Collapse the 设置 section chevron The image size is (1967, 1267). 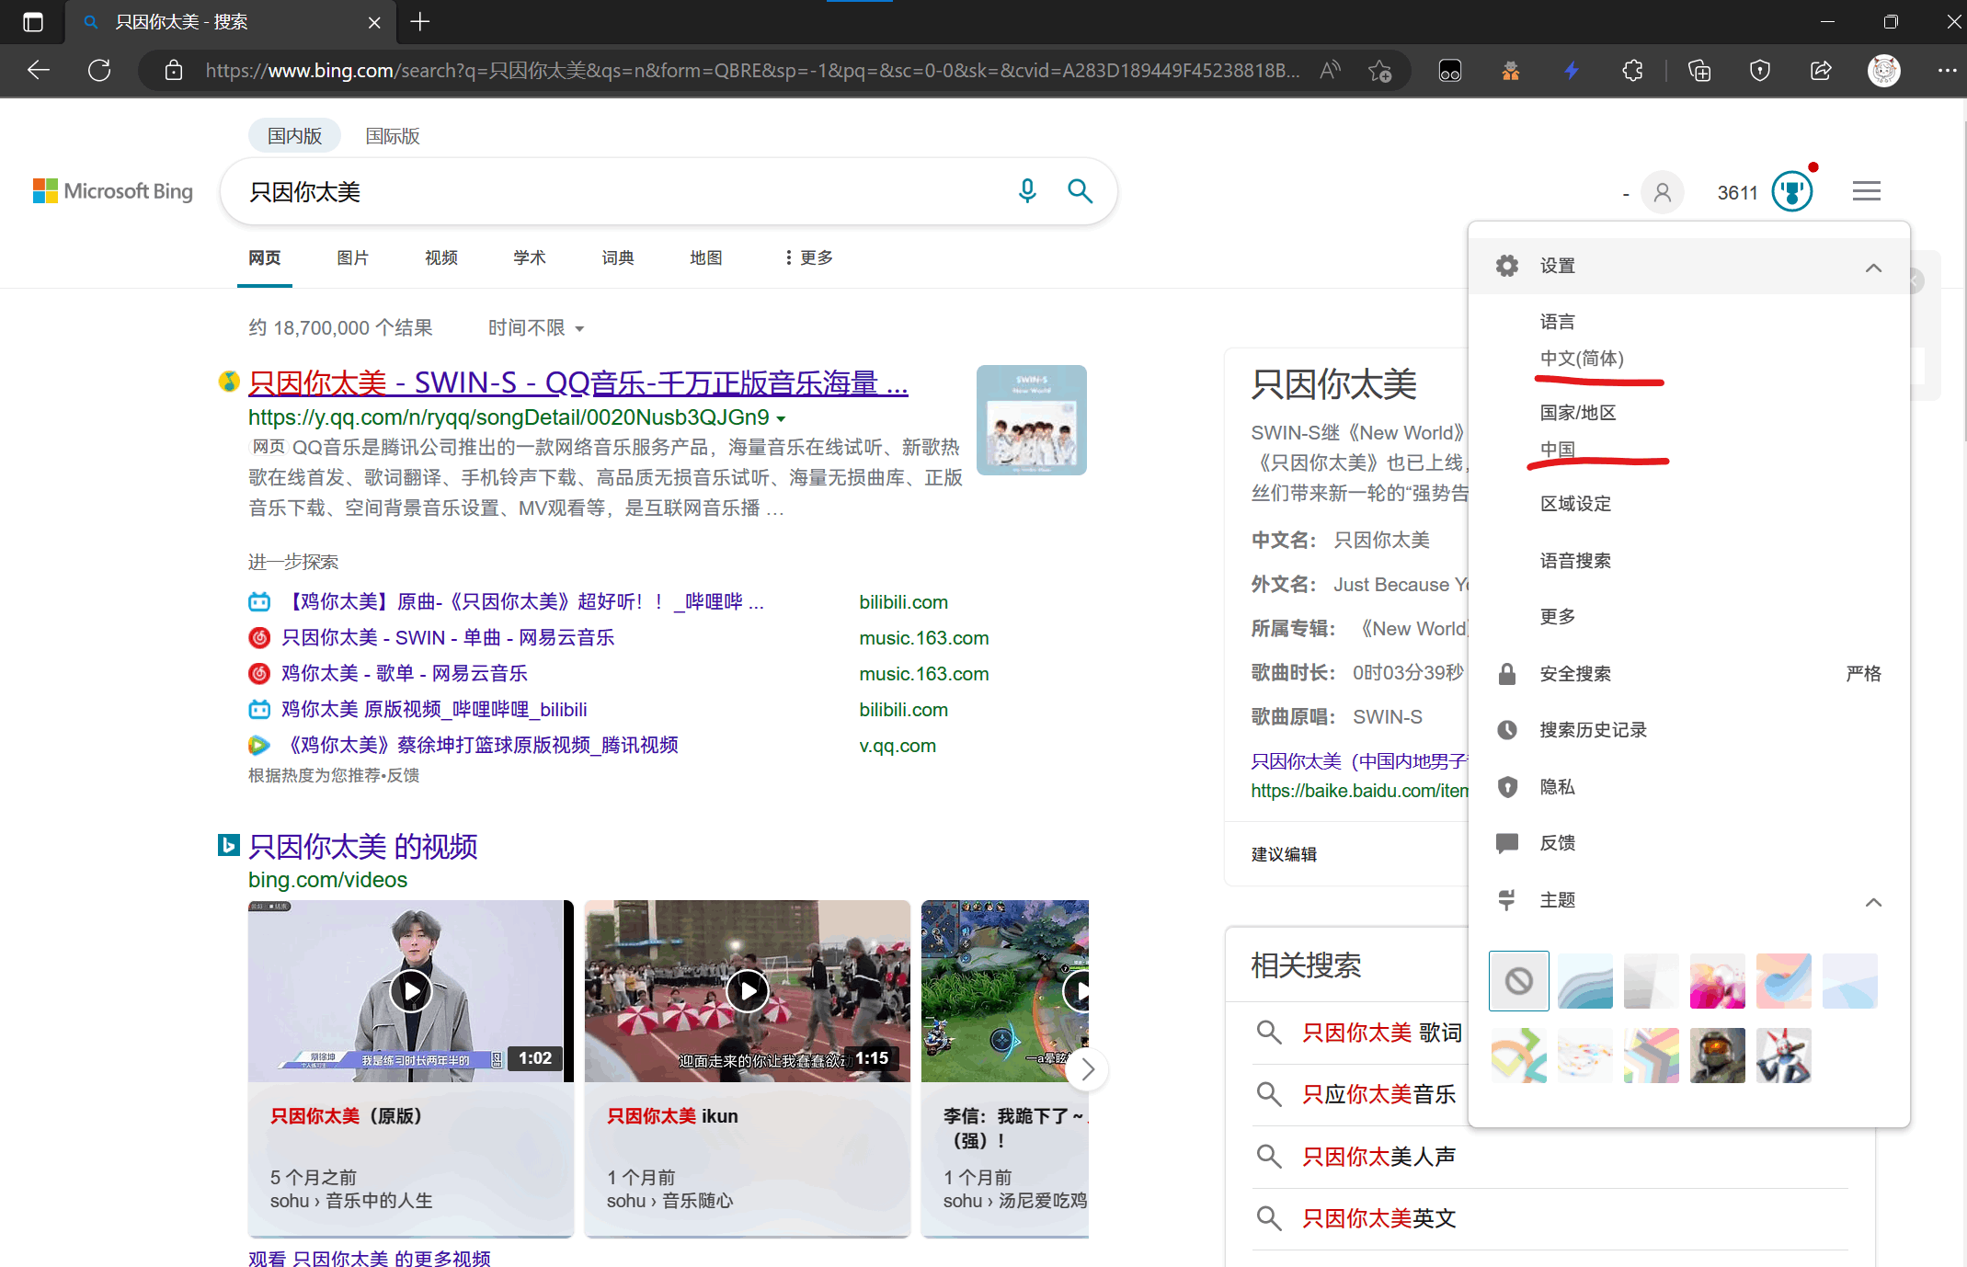(x=1873, y=268)
